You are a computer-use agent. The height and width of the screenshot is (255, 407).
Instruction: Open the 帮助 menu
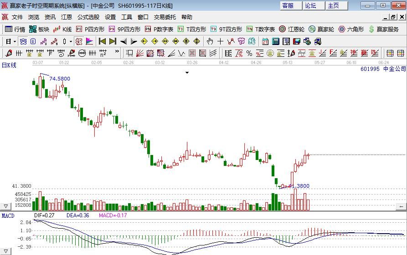(187, 17)
